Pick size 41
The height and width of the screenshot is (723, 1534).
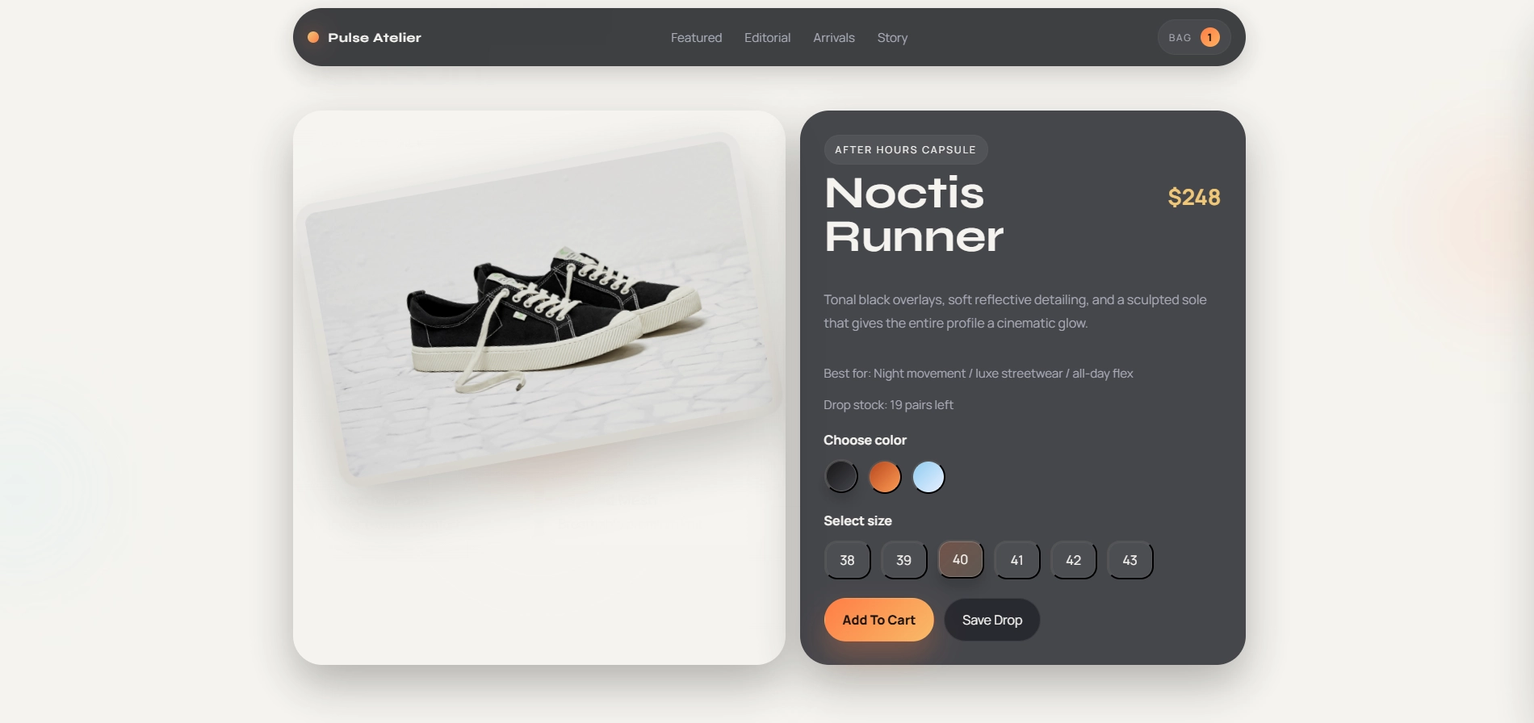(x=1016, y=560)
